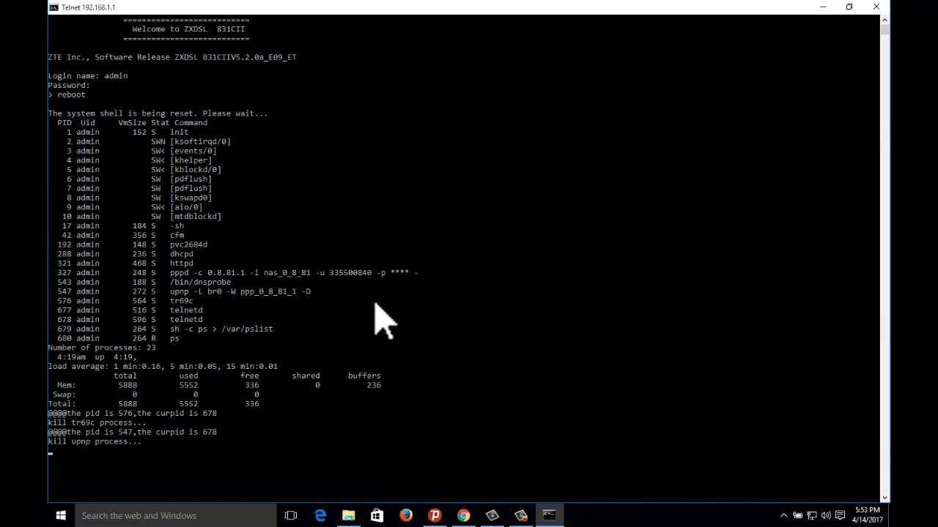This screenshot has height=527, width=938.
Task: Click the Telnet window title bar icon
Action: 54,7
